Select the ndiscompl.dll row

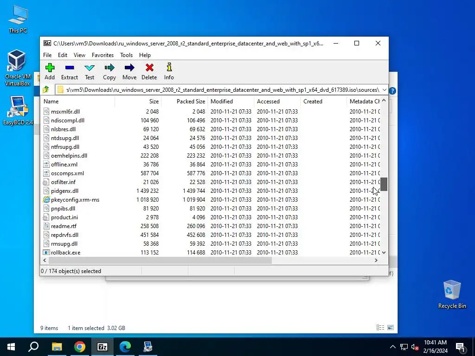[x=211, y=120]
